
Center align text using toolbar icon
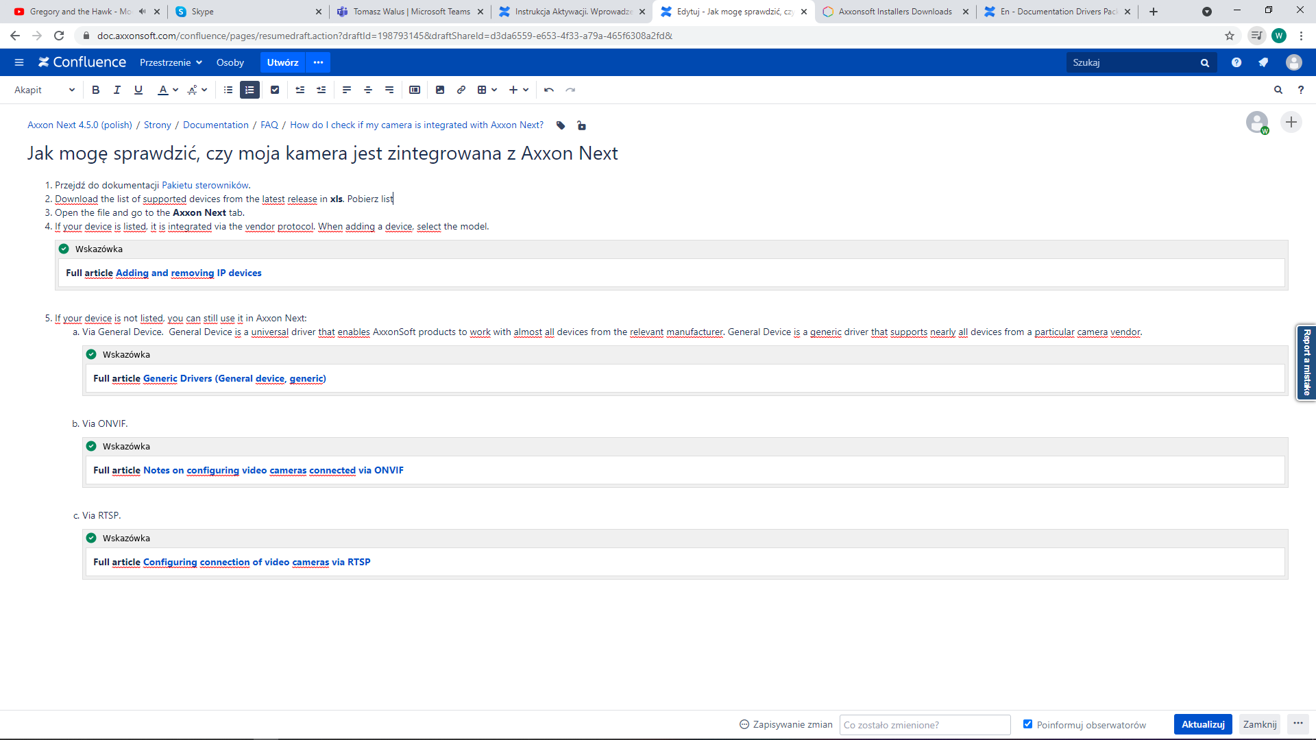368,90
